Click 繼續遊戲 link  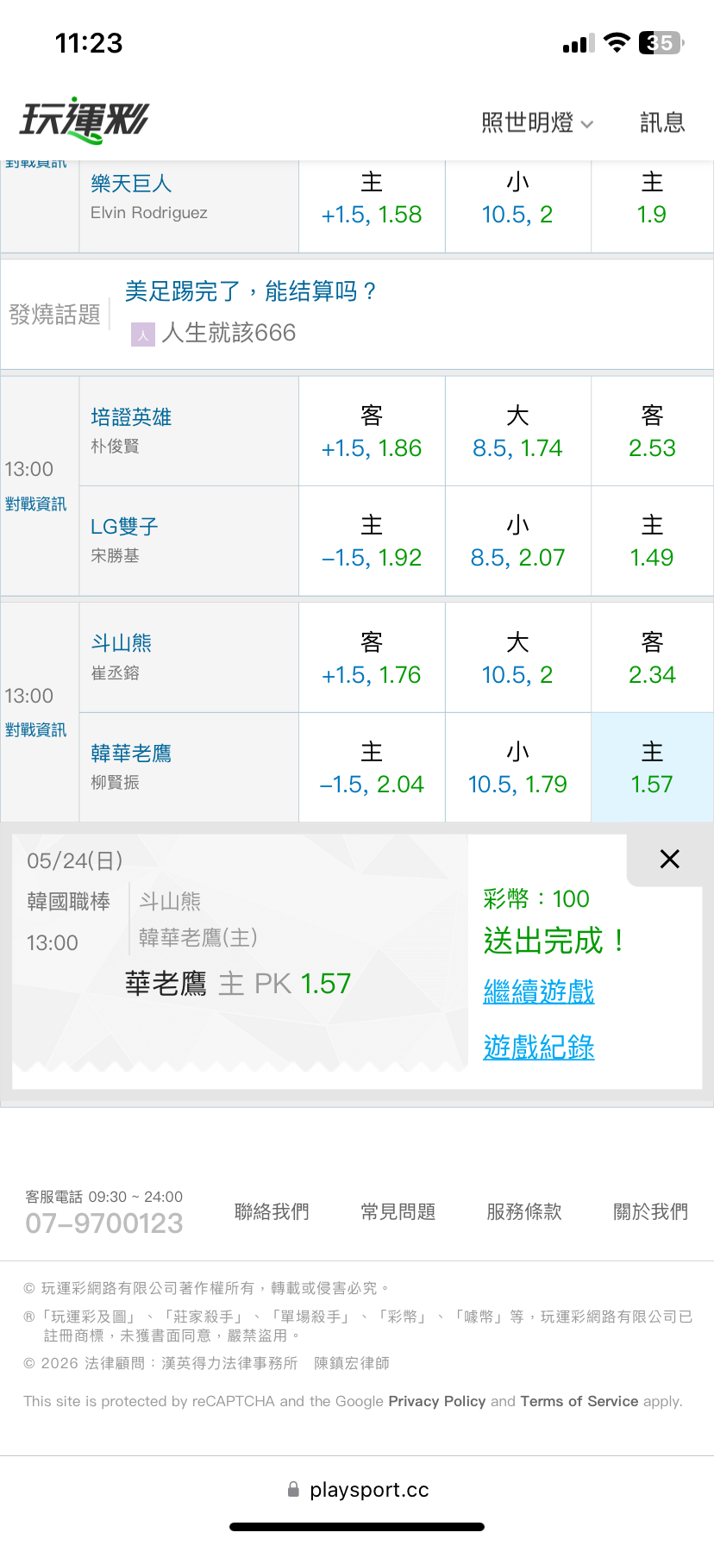pyautogui.click(x=539, y=991)
